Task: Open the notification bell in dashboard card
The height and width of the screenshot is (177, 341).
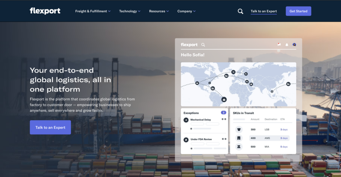Action: [287, 45]
